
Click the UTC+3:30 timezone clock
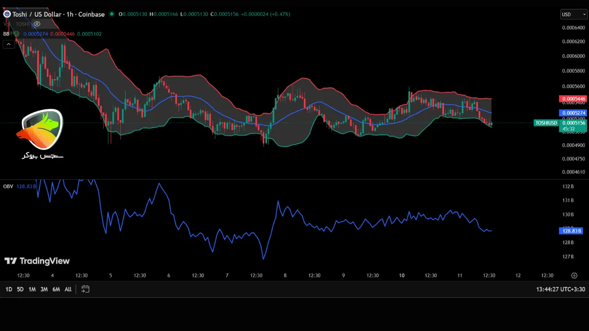point(560,290)
